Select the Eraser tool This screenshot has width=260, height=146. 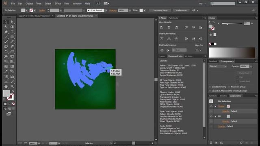tap(12, 47)
